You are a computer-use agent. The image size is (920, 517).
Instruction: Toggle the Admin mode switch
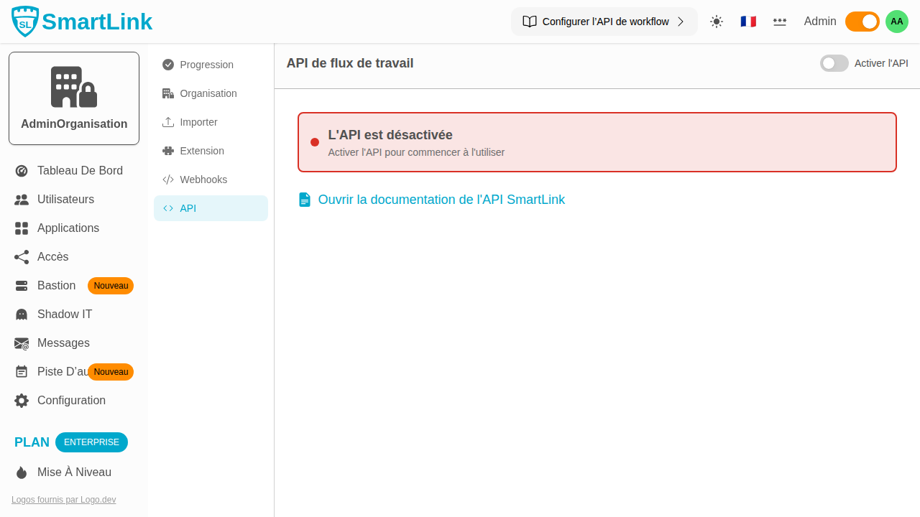coord(862,22)
